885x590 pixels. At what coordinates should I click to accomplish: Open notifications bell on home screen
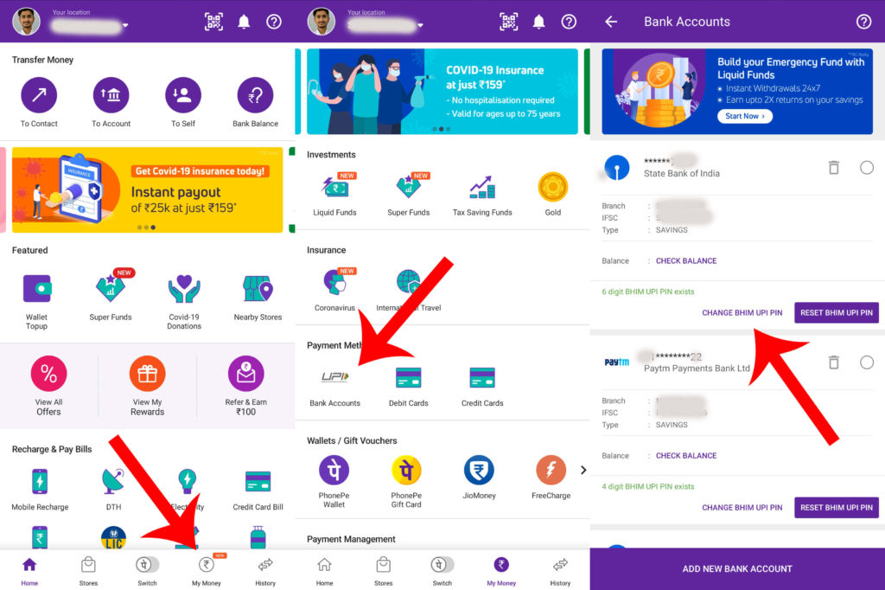coord(244,22)
